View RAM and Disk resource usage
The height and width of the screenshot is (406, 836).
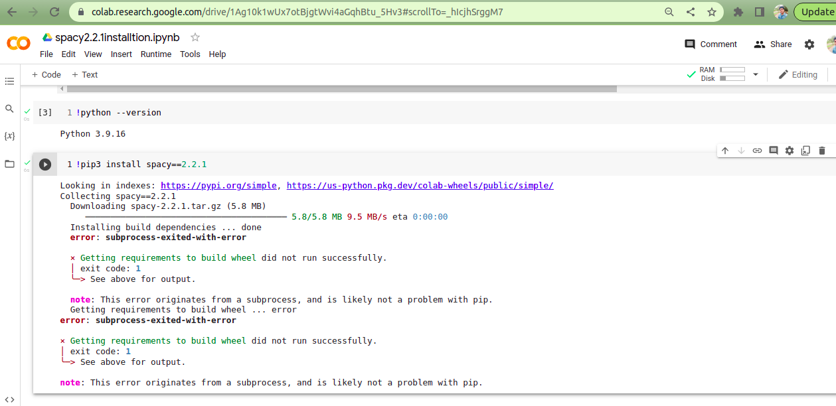[722, 74]
